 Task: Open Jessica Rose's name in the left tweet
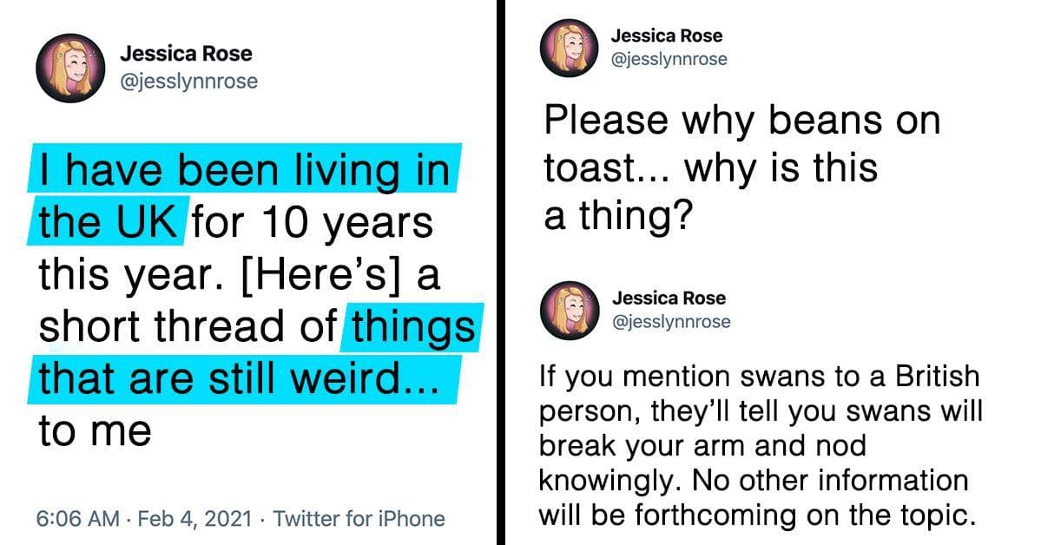point(186,55)
